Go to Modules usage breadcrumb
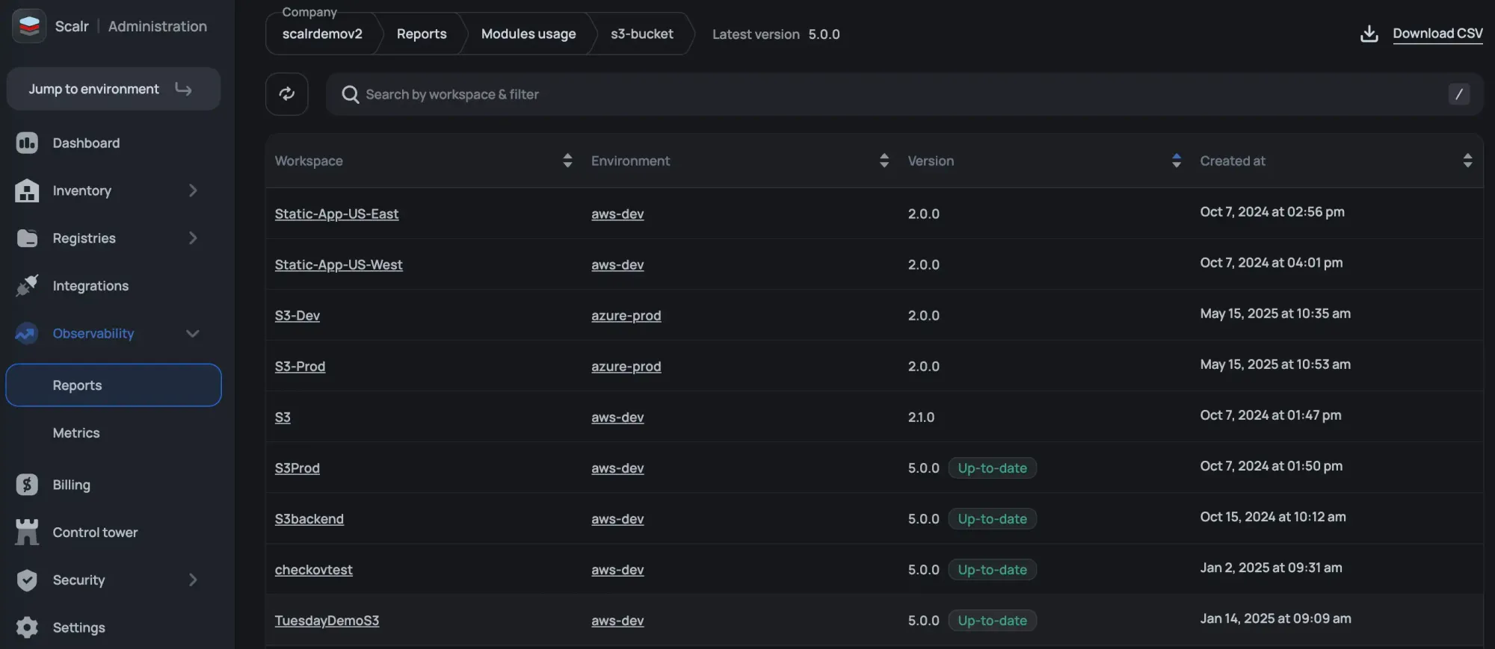This screenshot has height=649, width=1495. tap(528, 34)
